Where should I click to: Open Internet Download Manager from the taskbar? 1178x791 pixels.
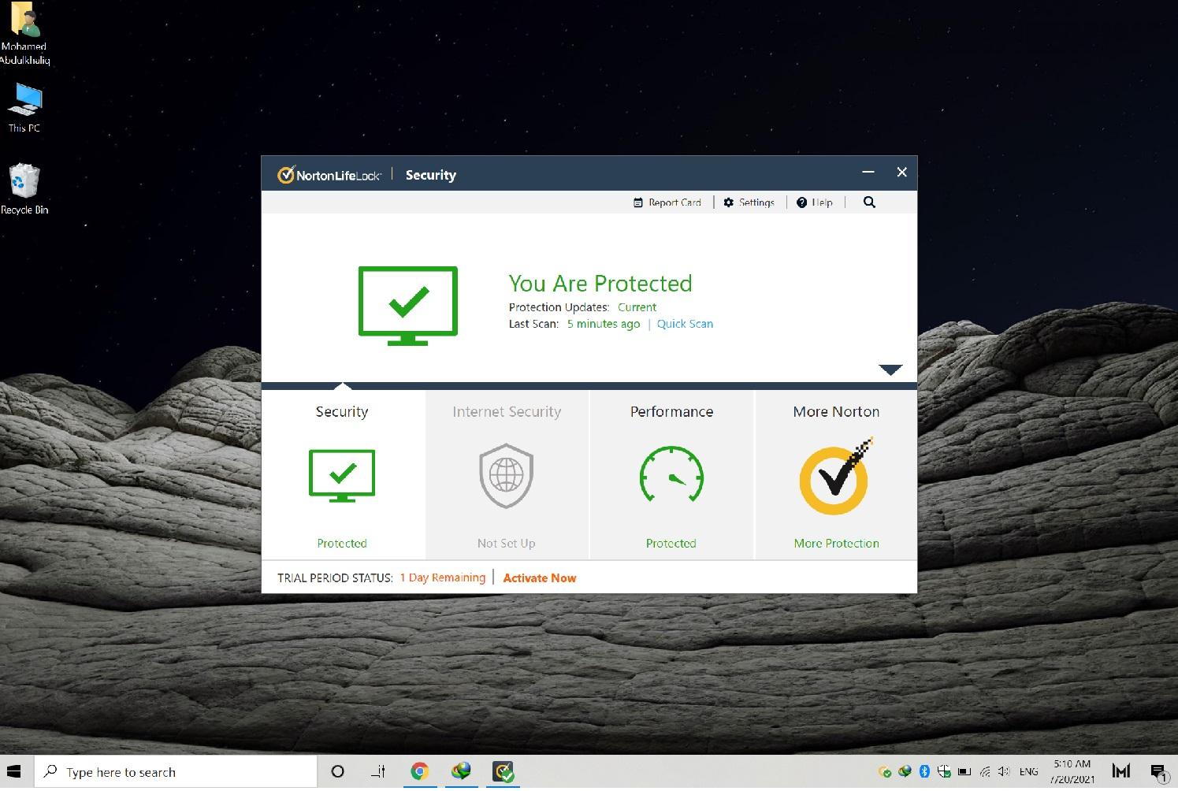coord(461,771)
